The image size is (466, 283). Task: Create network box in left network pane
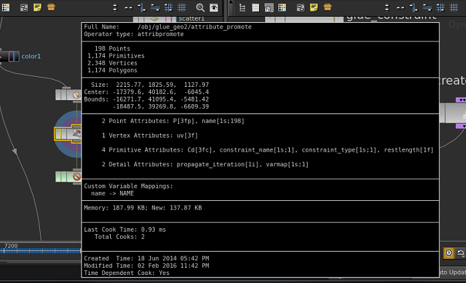24,7
